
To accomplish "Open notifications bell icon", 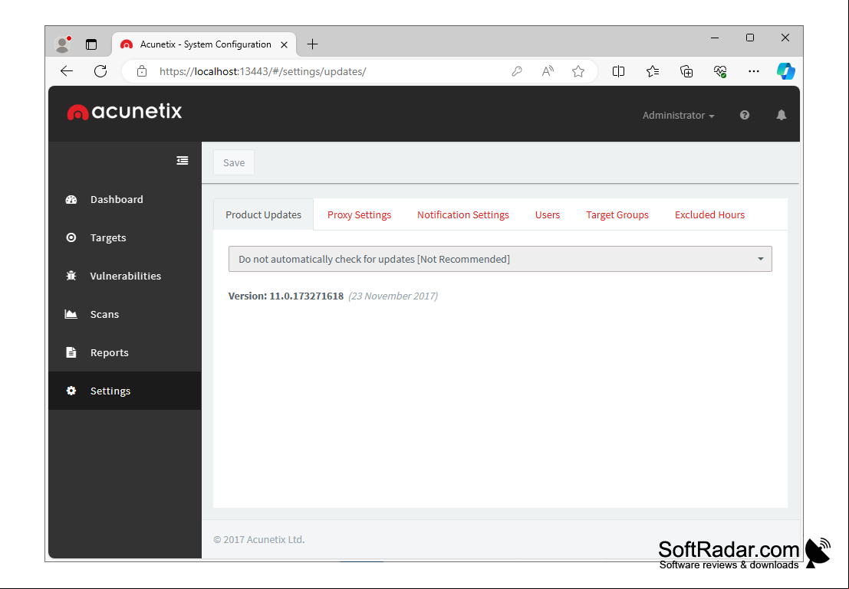I will tap(781, 115).
